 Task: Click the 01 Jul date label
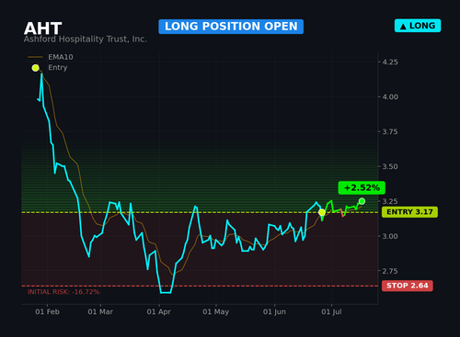point(331,312)
